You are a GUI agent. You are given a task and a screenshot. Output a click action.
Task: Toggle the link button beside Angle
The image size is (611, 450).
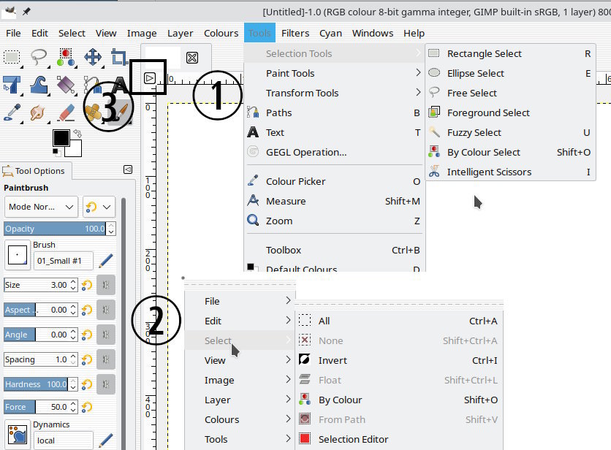106,335
